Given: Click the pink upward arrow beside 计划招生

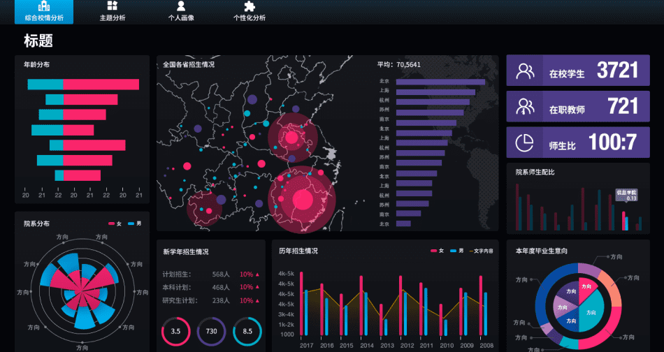Looking at the screenshot, I should 257,274.
